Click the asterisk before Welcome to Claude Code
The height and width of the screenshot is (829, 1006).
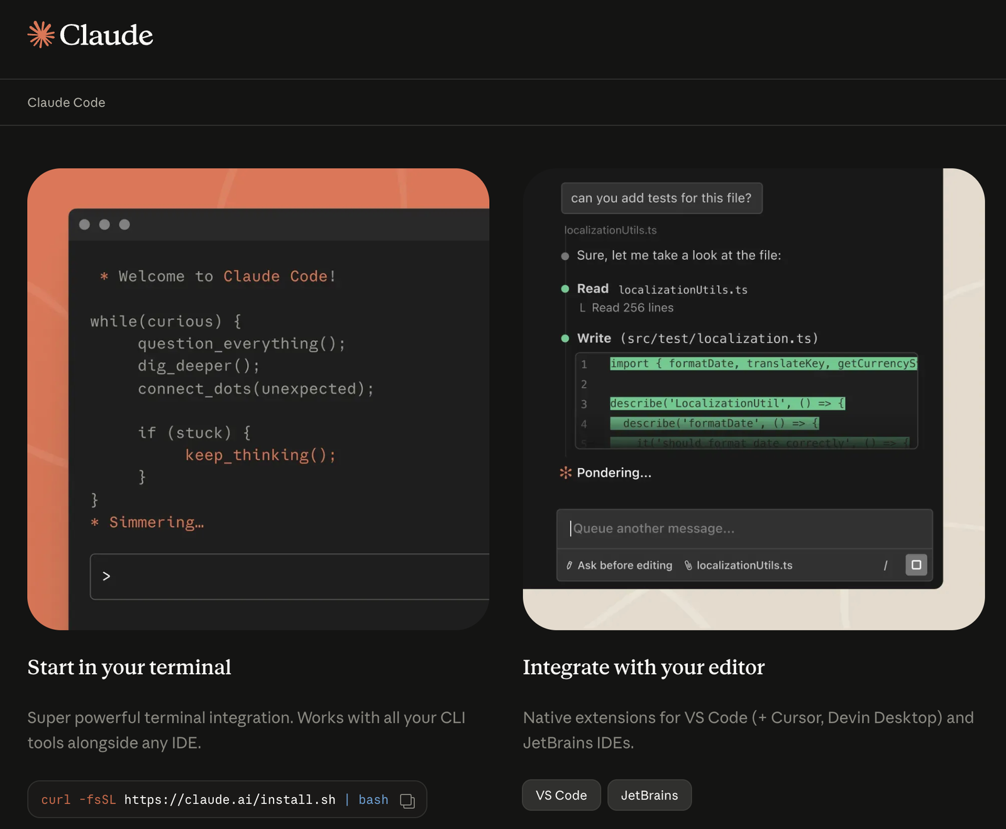104,277
